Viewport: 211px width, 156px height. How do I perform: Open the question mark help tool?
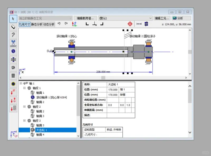tap(13, 35)
